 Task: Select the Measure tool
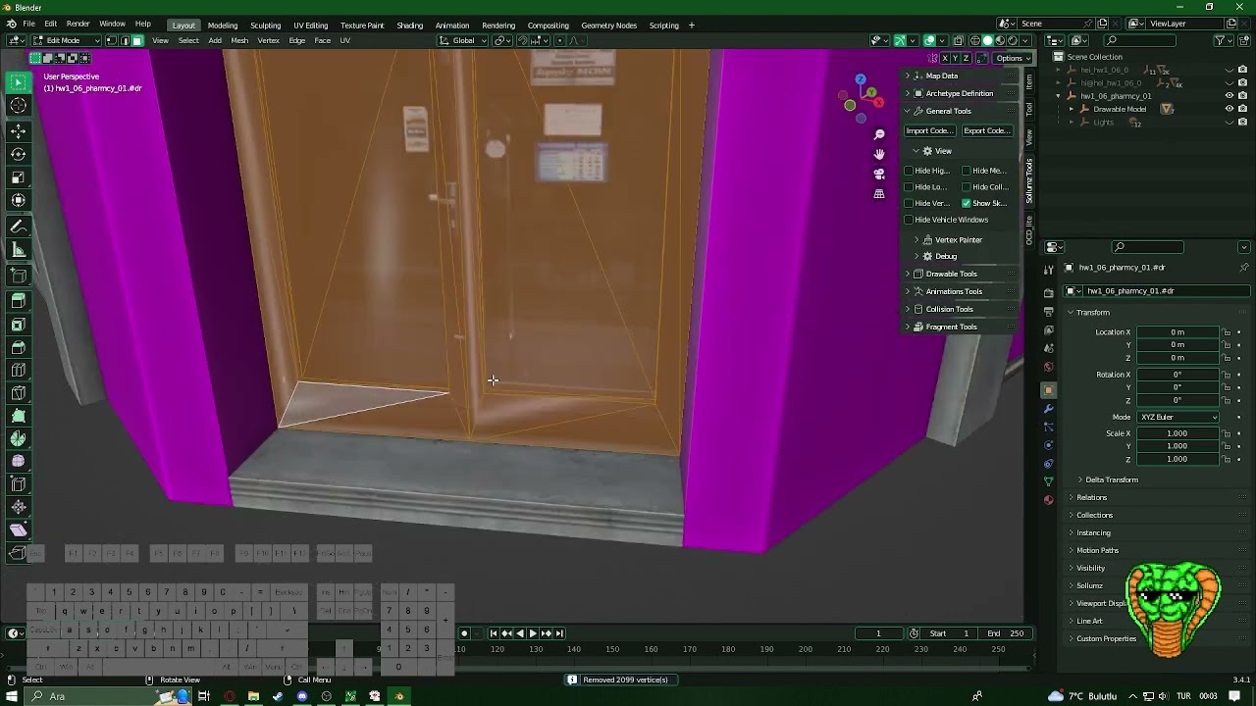pos(18,250)
